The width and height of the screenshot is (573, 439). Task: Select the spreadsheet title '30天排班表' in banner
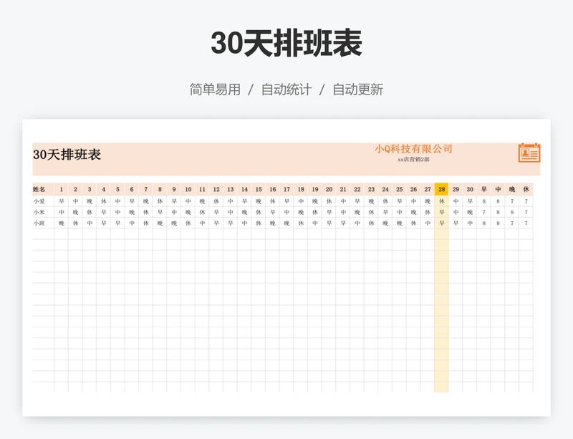tap(67, 155)
